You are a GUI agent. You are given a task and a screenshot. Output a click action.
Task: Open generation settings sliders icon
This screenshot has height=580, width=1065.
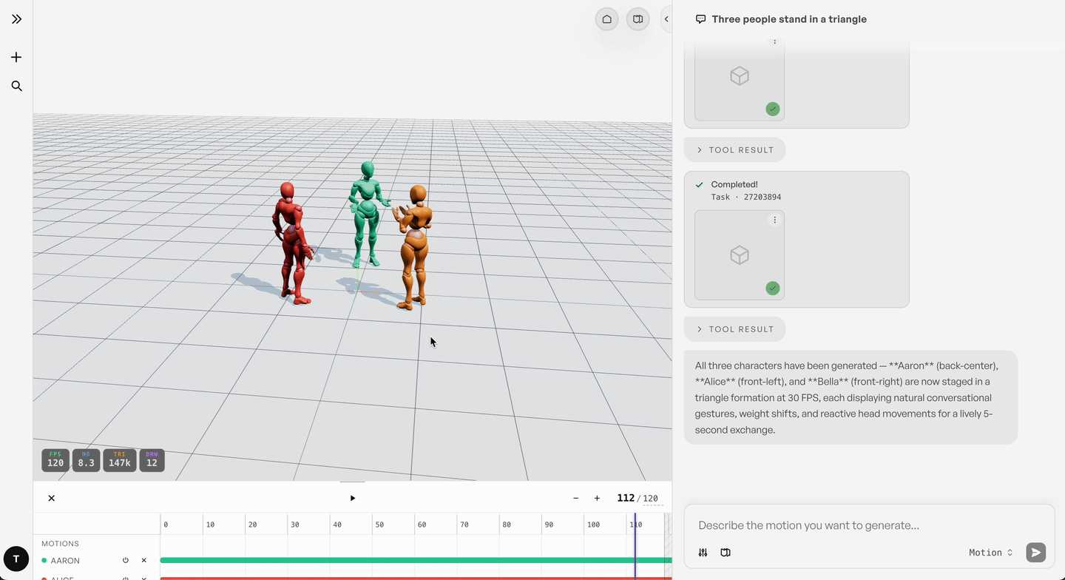click(x=703, y=553)
